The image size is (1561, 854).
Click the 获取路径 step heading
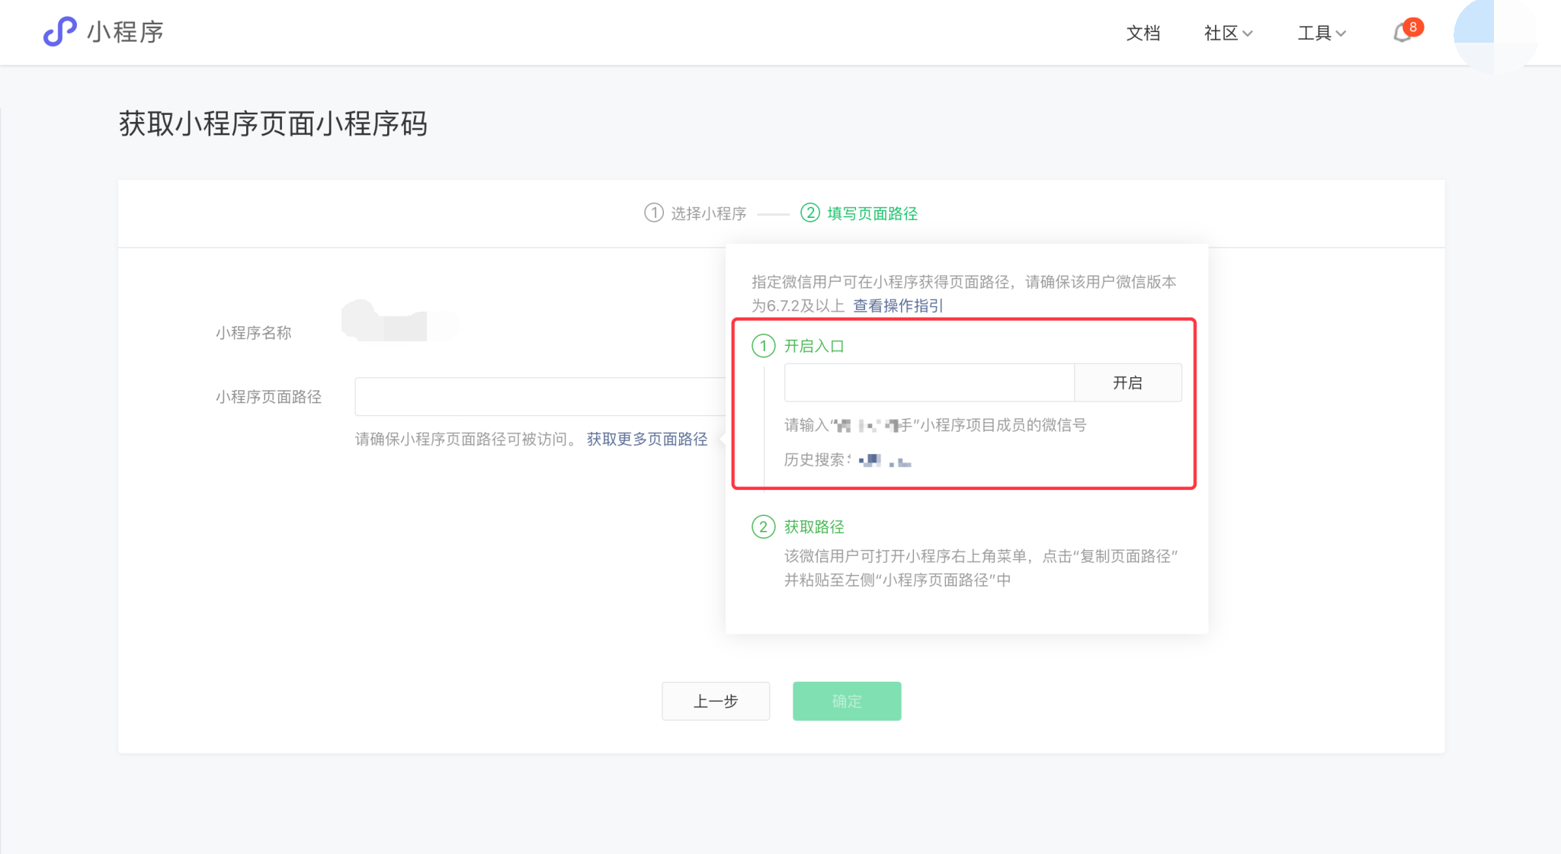tap(814, 526)
